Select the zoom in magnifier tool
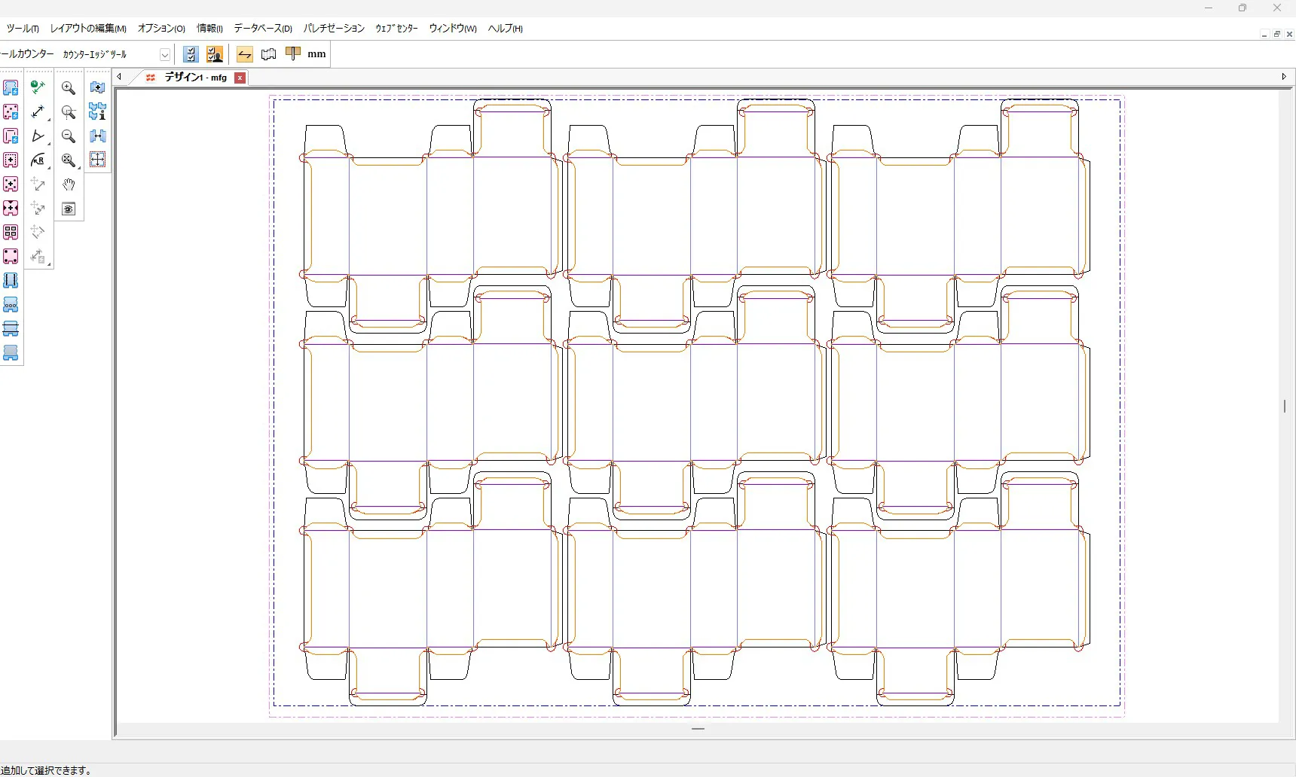This screenshot has width=1296, height=777. 69,88
